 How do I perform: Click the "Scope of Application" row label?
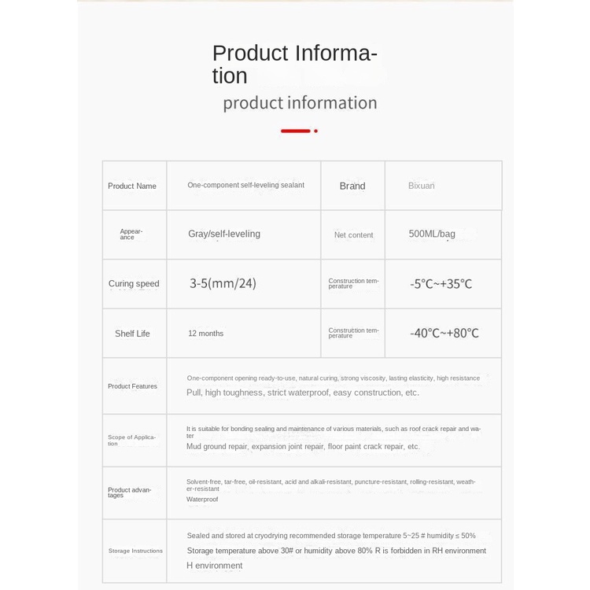[131, 441]
